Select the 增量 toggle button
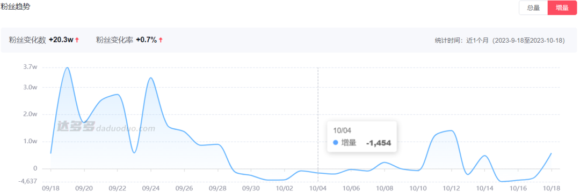The image size is (580, 193). [562, 7]
